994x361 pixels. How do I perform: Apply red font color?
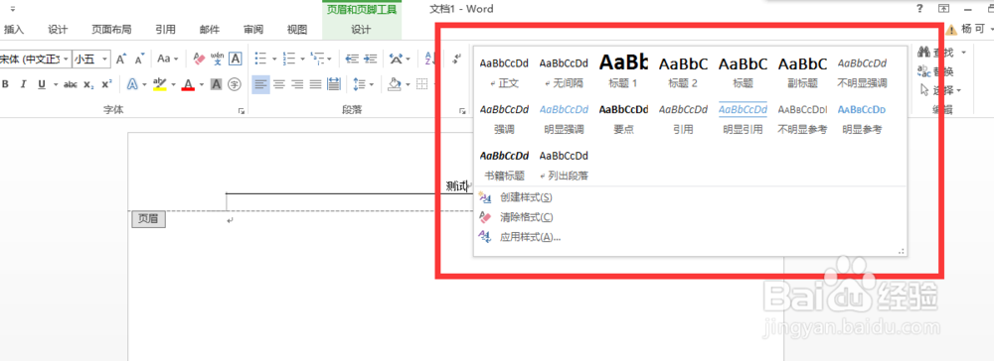tap(188, 84)
